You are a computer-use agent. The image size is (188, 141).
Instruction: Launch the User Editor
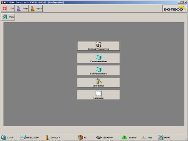click(x=98, y=83)
